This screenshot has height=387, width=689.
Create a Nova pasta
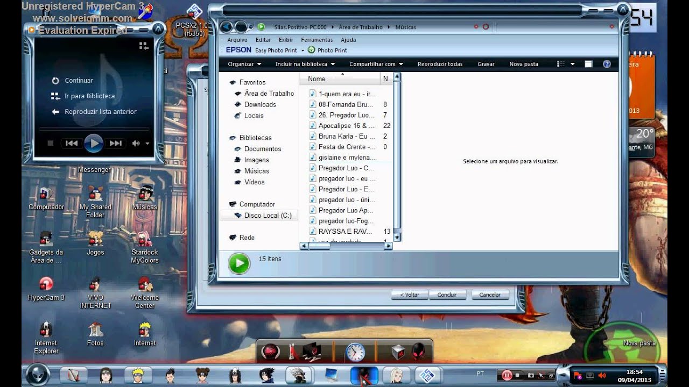524,64
